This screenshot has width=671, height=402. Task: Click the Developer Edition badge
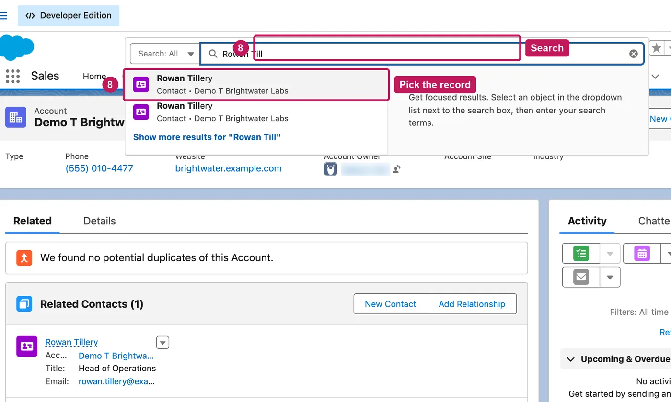[69, 15]
